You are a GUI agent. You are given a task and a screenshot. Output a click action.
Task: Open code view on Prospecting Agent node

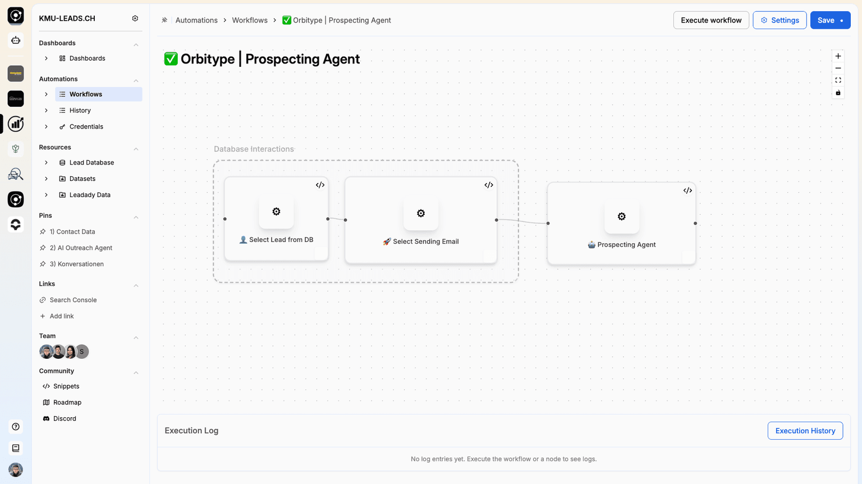687,191
